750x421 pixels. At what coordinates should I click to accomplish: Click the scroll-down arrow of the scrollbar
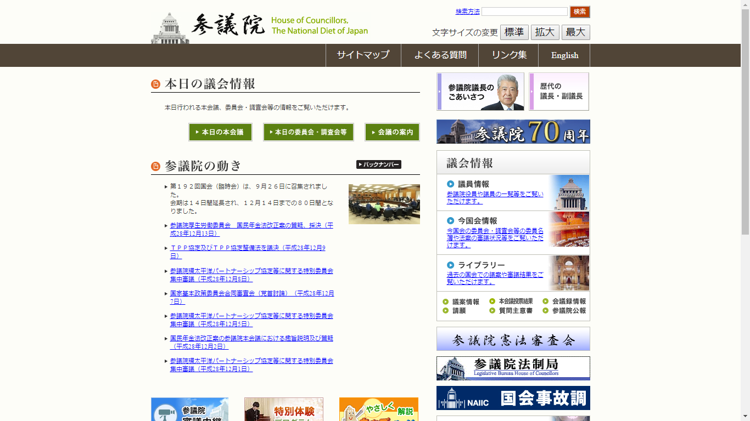click(745, 416)
